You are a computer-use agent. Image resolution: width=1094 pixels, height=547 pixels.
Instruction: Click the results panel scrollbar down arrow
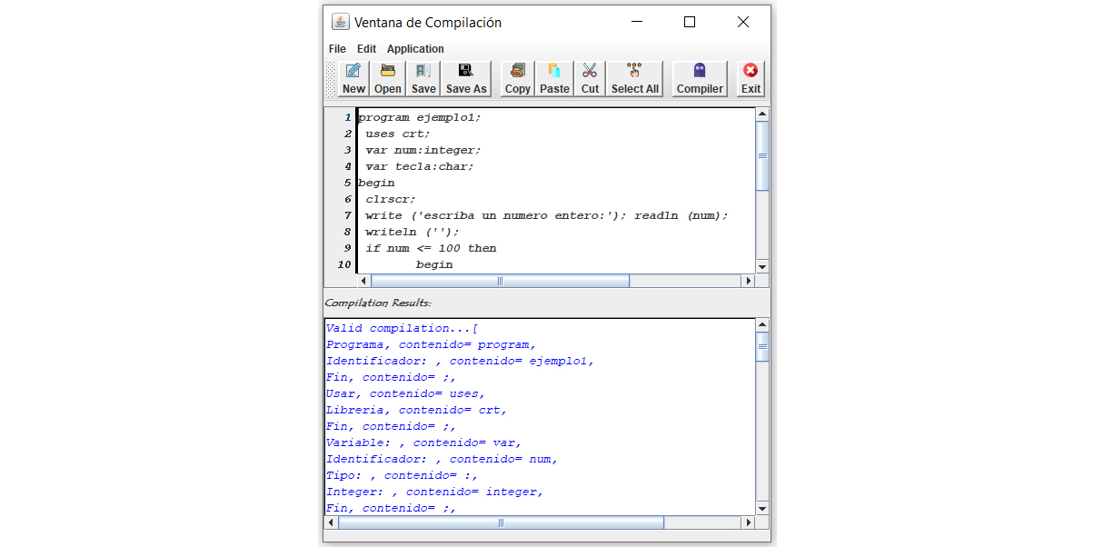761,508
